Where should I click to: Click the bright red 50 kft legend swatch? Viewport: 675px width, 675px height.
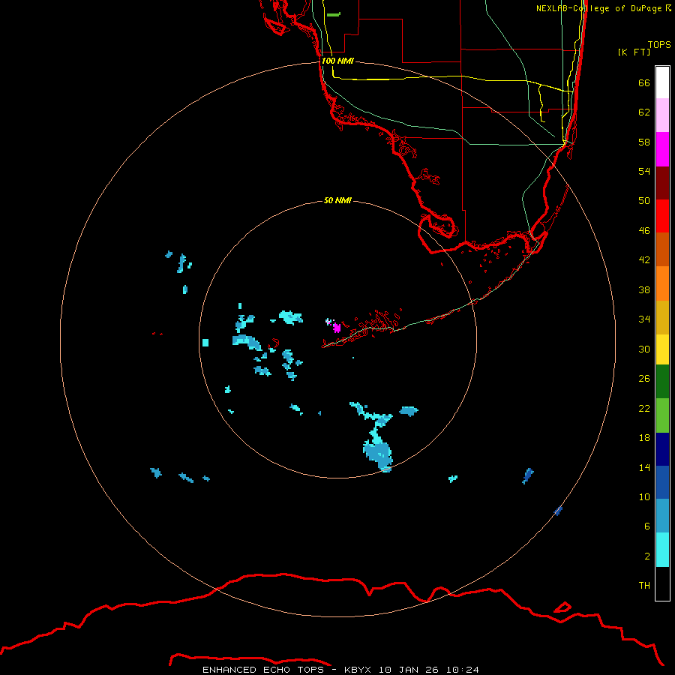coord(662,216)
